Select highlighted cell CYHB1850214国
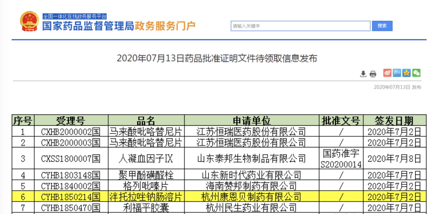Image resolution: width=437 pixels, height=214 pixels. click(x=71, y=196)
